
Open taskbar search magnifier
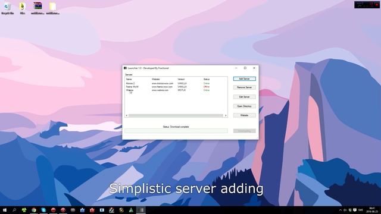pyautogui.click(x=14, y=210)
